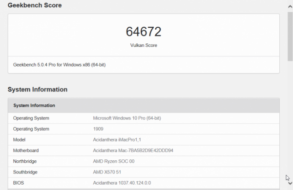Click 'Geekbench 5.0.4 Pro for Windows x86 (64-bit)'

pos(59,65)
